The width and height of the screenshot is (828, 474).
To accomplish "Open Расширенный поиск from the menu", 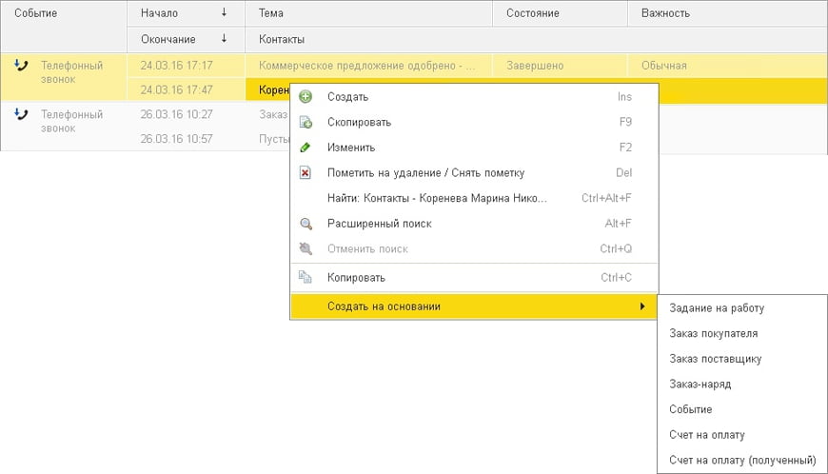I will point(474,224).
